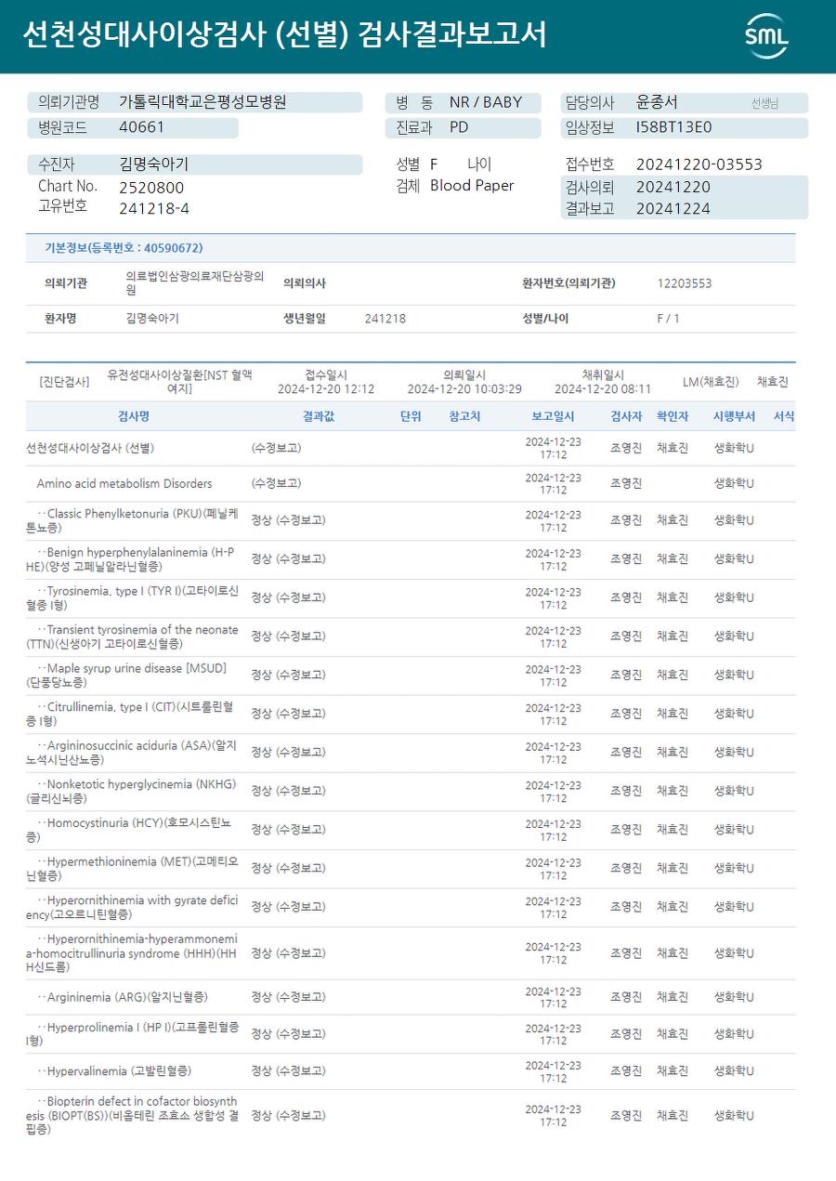The width and height of the screenshot is (836, 1181).
Task: Select patient name 김명숙아기 in header
Action: click(153, 164)
